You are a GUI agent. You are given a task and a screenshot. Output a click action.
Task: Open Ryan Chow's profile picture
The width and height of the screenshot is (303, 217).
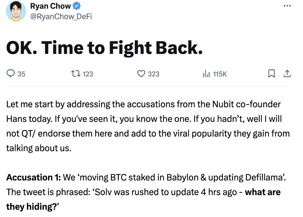coord(16,11)
